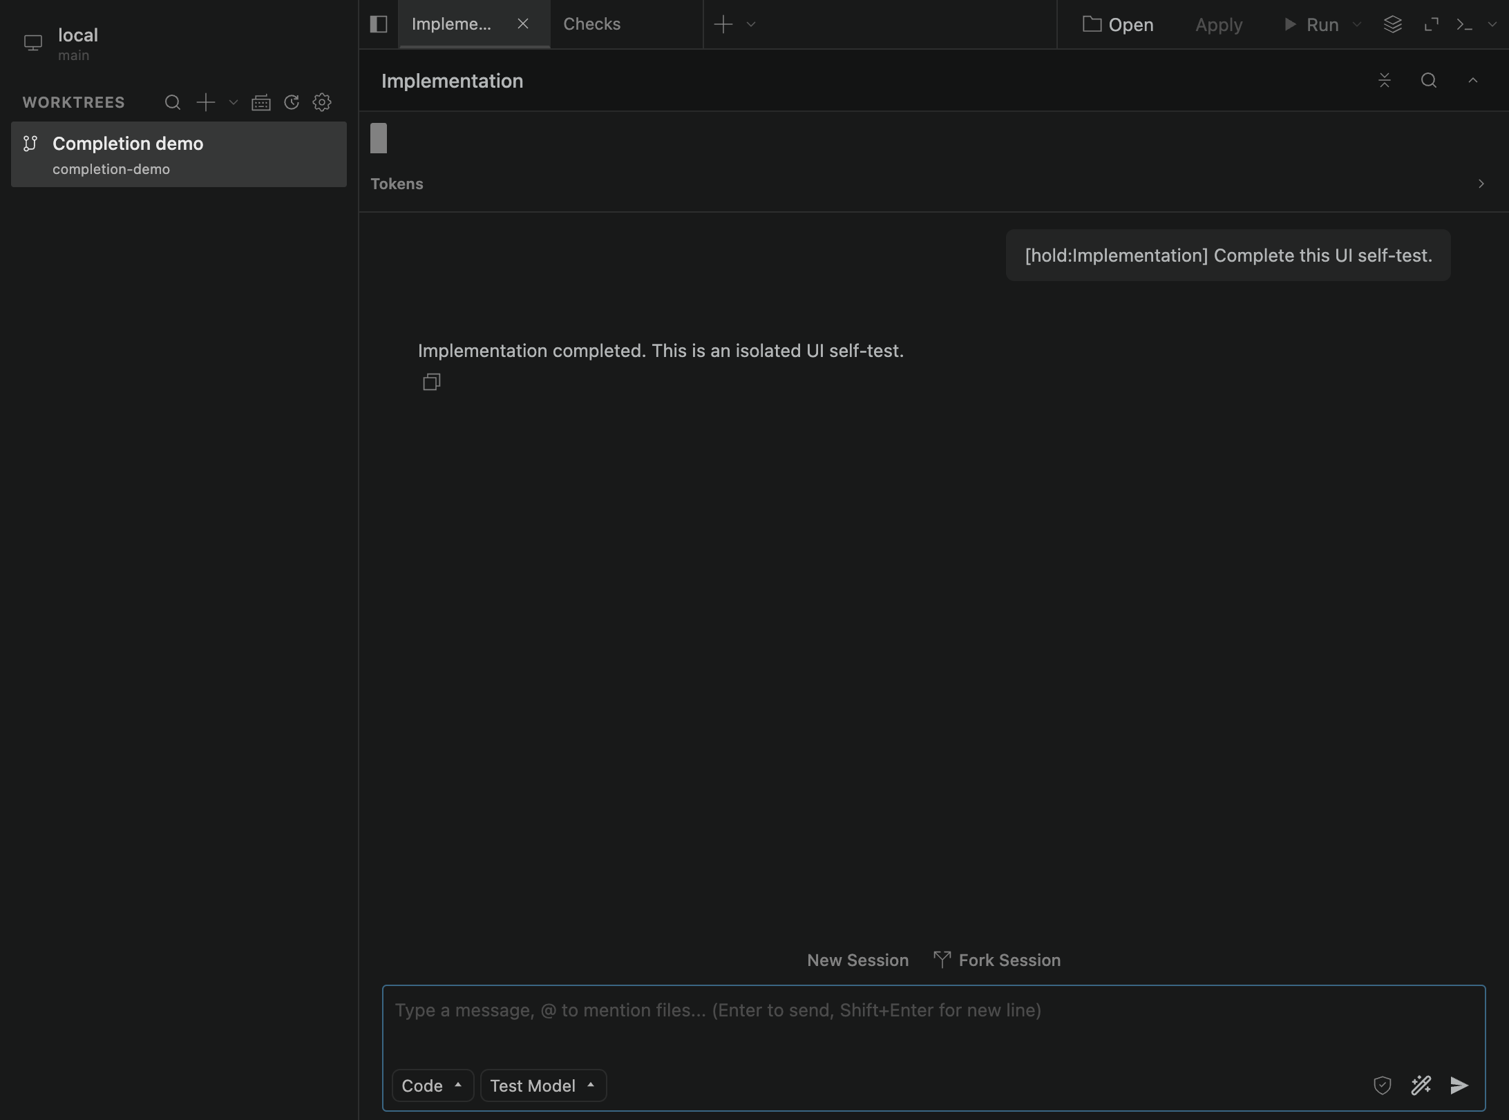This screenshot has height=1120, width=1509.
Task: Focus the message input field
Action: [x=933, y=1025]
